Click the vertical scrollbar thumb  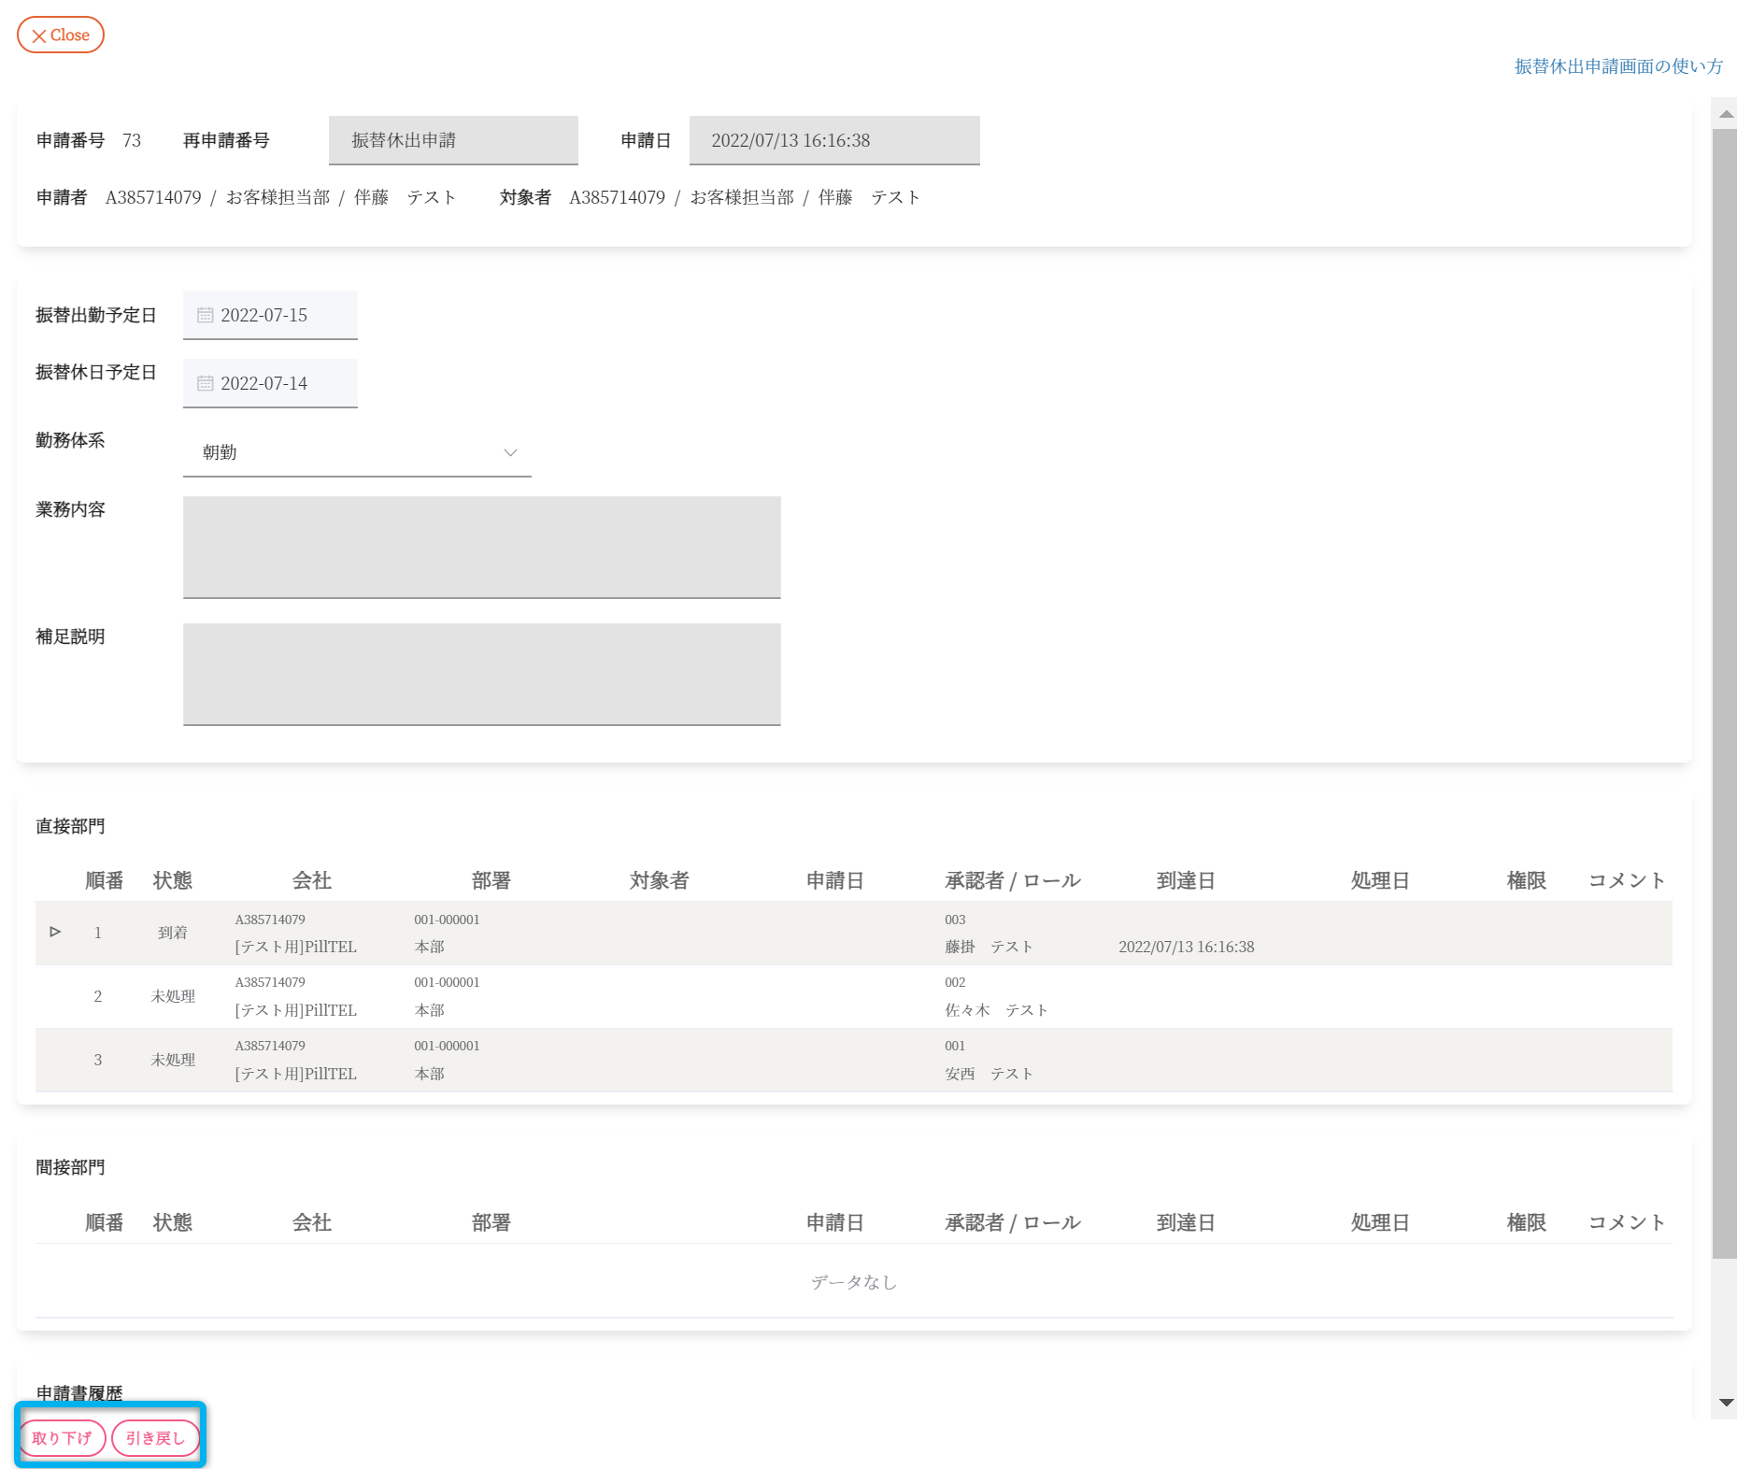coord(1724,692)
